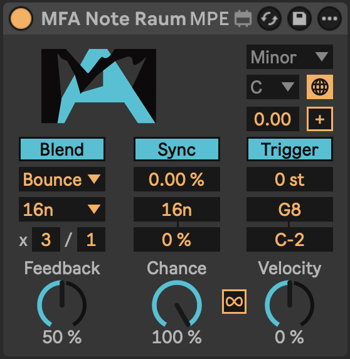Click the MFA logo image
The image size is (350, 359).
(98, 86)
